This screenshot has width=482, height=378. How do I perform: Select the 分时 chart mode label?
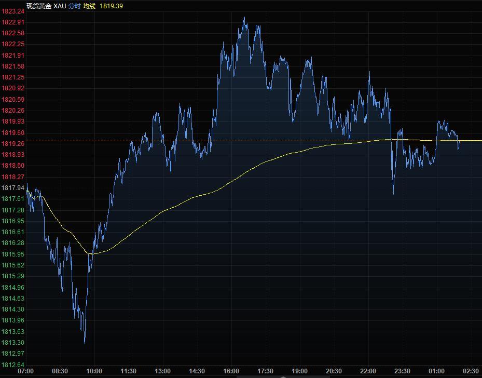coord(74,6)
